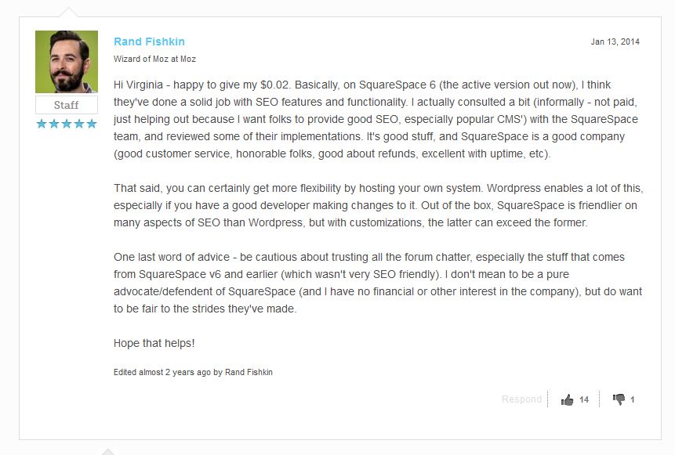Click the paragraph starting "One last word of advice"
The height and width of the screenshot is (455, 675).
click(x=376, y=283)
